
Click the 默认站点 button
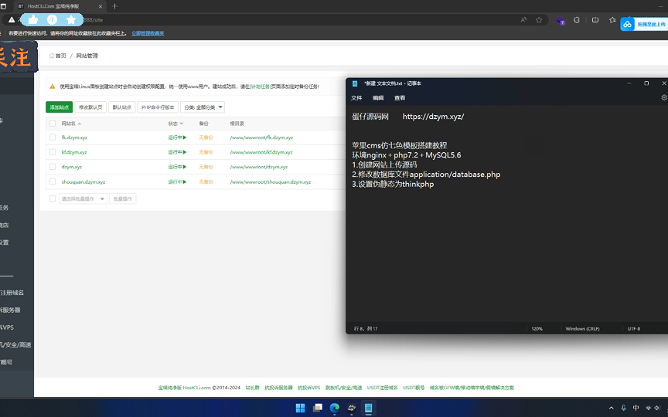122,107
